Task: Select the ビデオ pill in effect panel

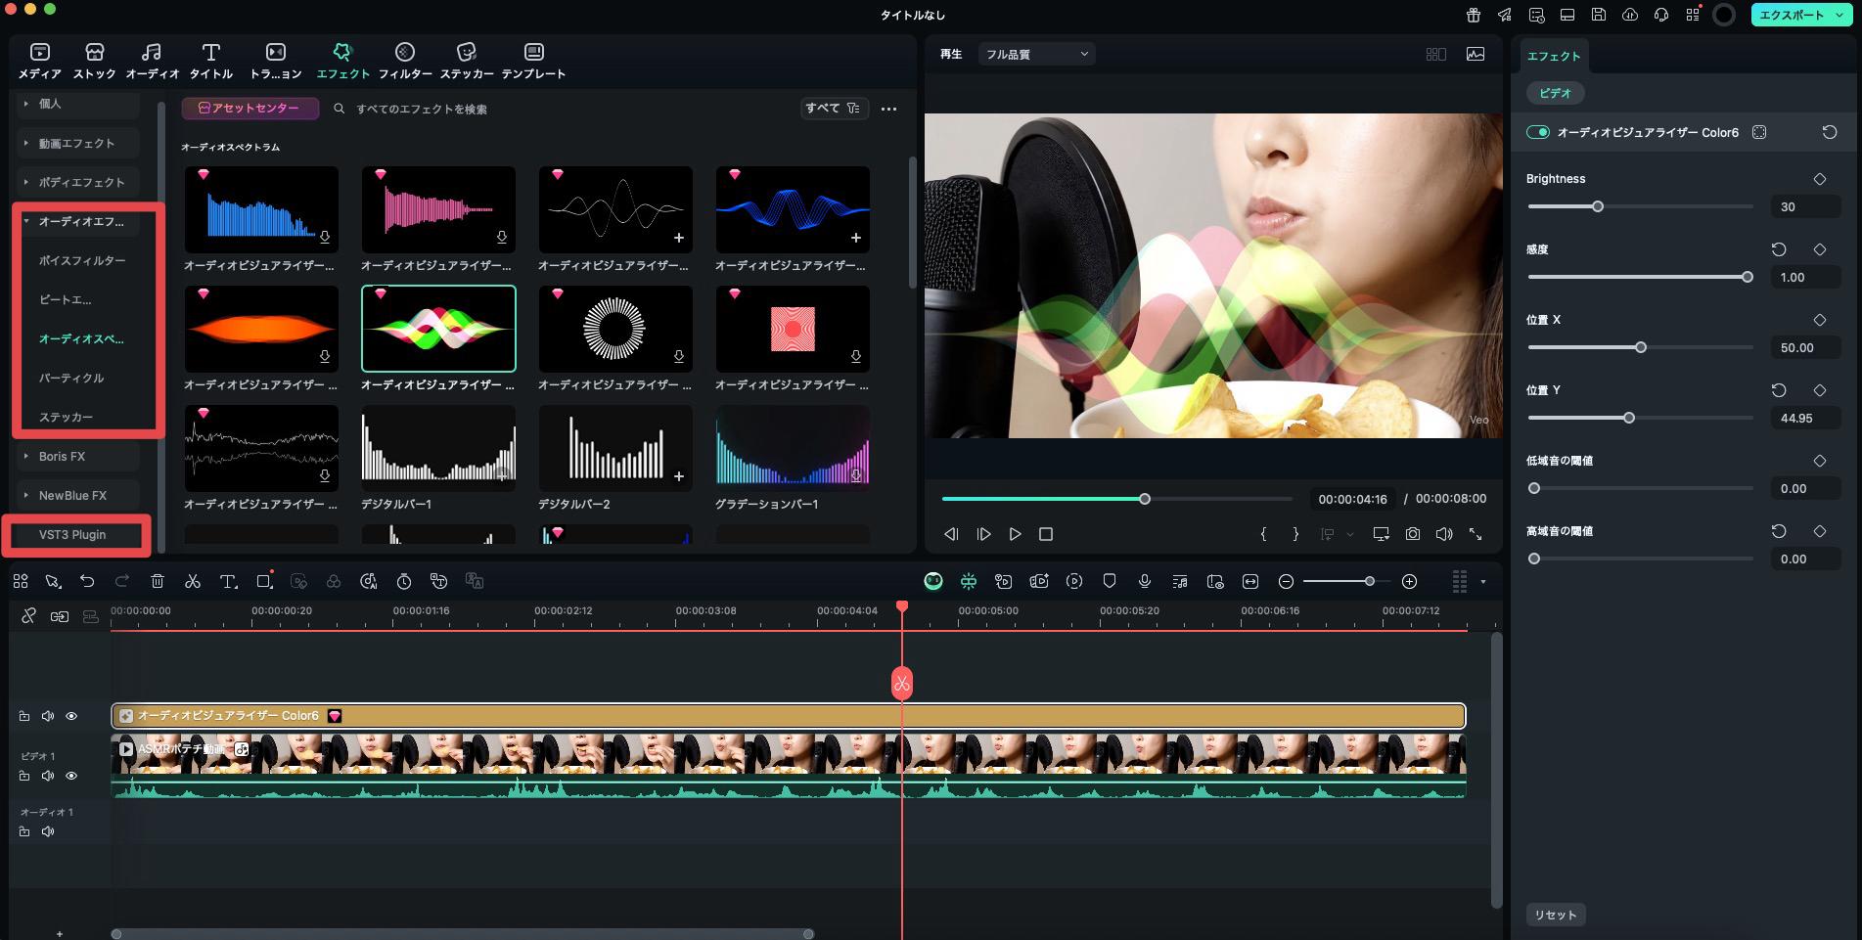Action: pos(1555,93)
